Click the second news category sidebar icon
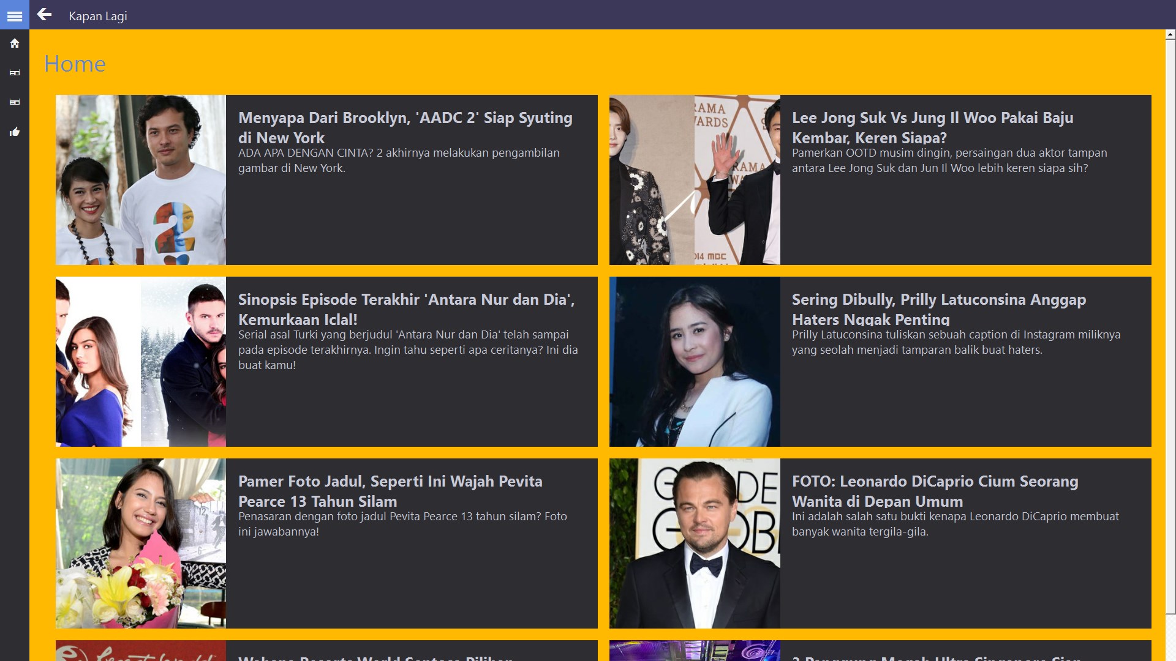The image size is (1176, 661). coord(15,102)
